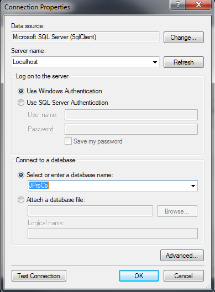Expand the database name dropdown arrow
The width and height of the screenshot is (215, 292).
point(193,185)
